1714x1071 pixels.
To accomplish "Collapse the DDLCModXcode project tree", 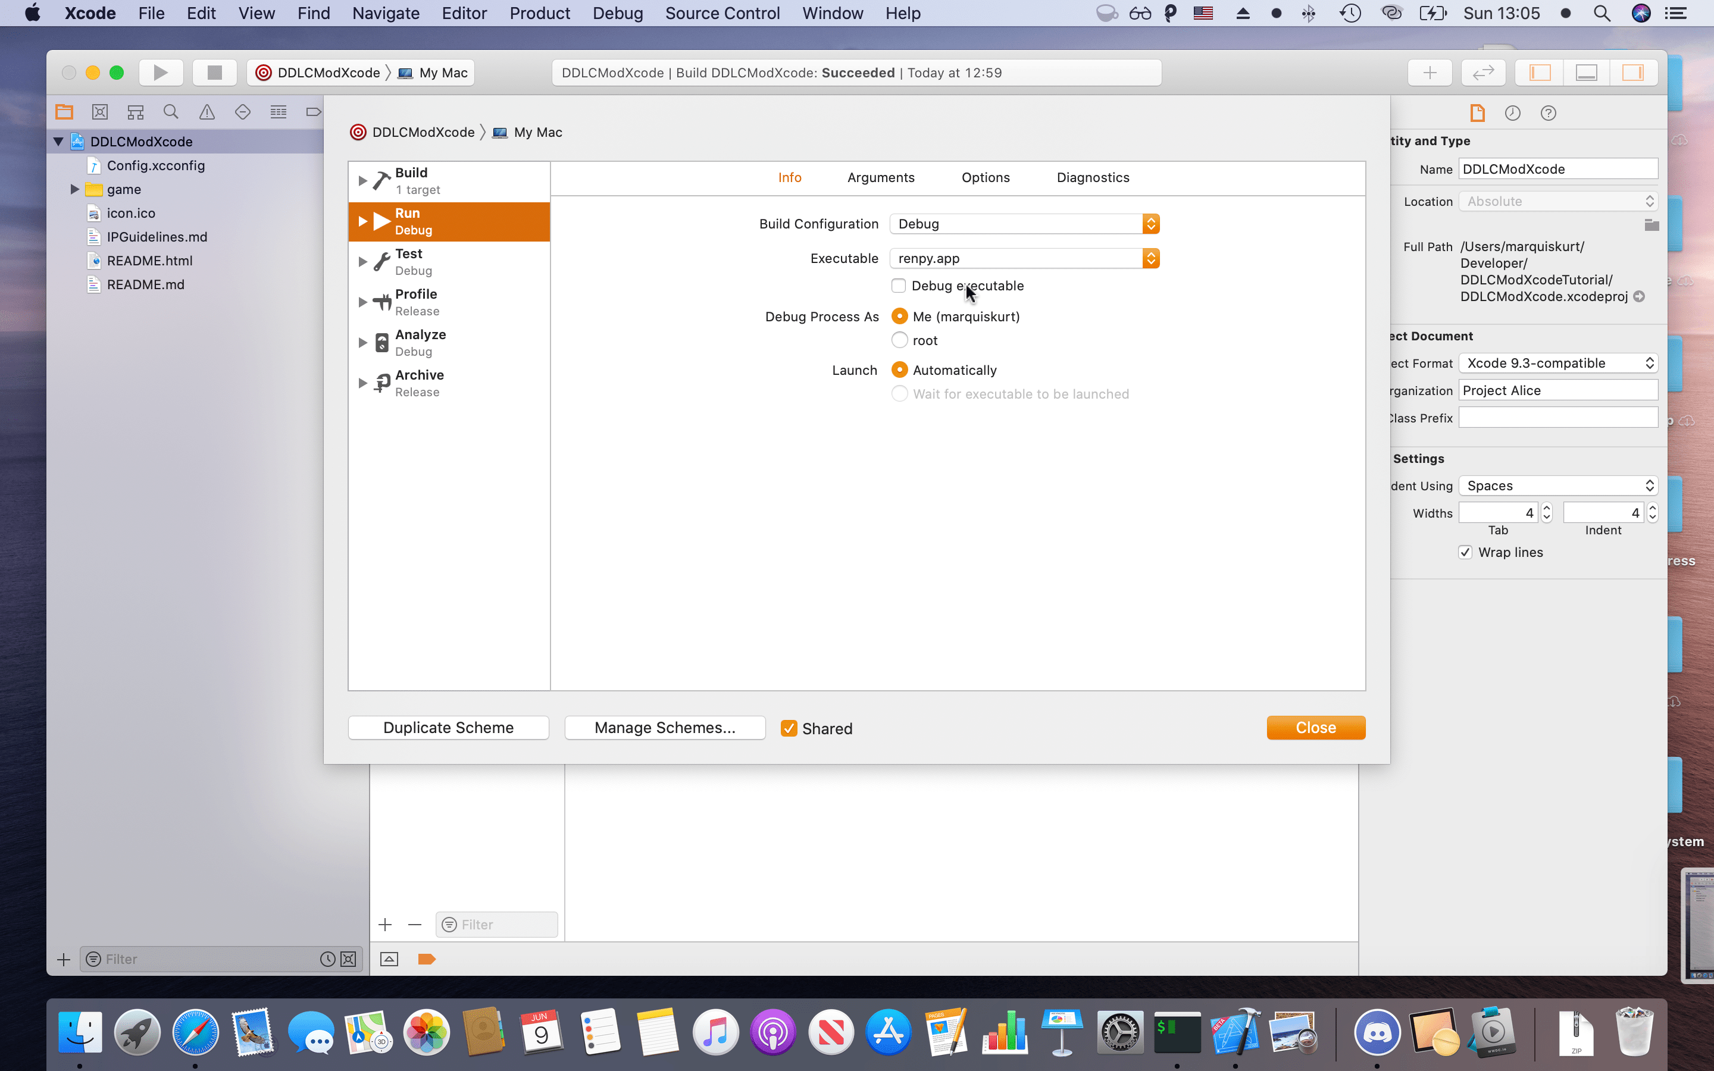I will pyautogui.click(x=59, y=142).
